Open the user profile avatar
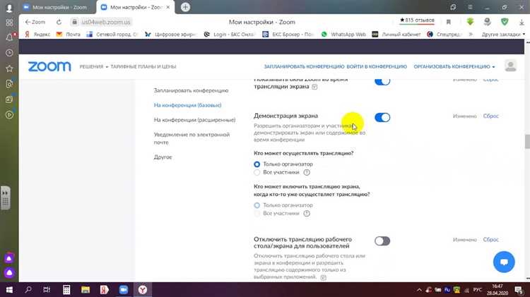 tap(510, 66)
